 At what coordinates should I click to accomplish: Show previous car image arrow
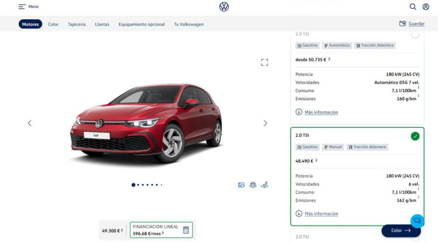(30, 123)
